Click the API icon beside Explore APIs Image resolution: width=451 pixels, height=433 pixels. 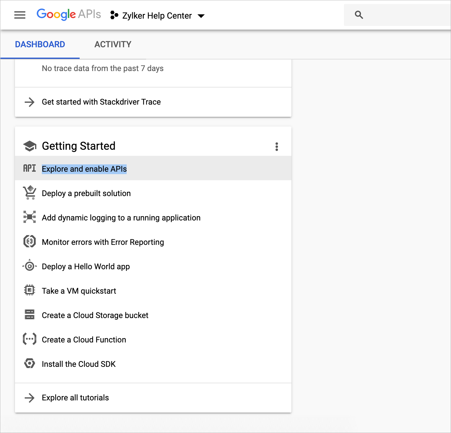[30, 168]
